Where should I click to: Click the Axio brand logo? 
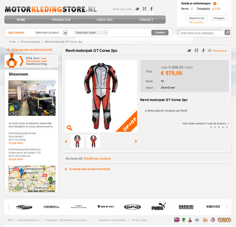pos(213,207)
